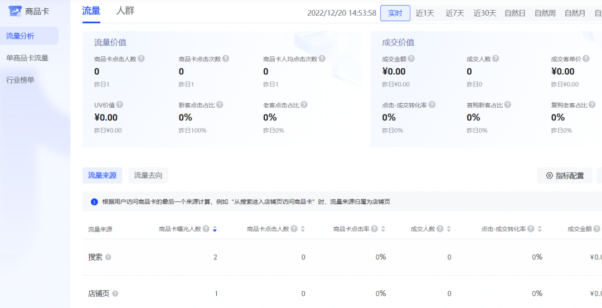Click info icon next to 店铺页 row
The image size is (602, 308).
115,293
